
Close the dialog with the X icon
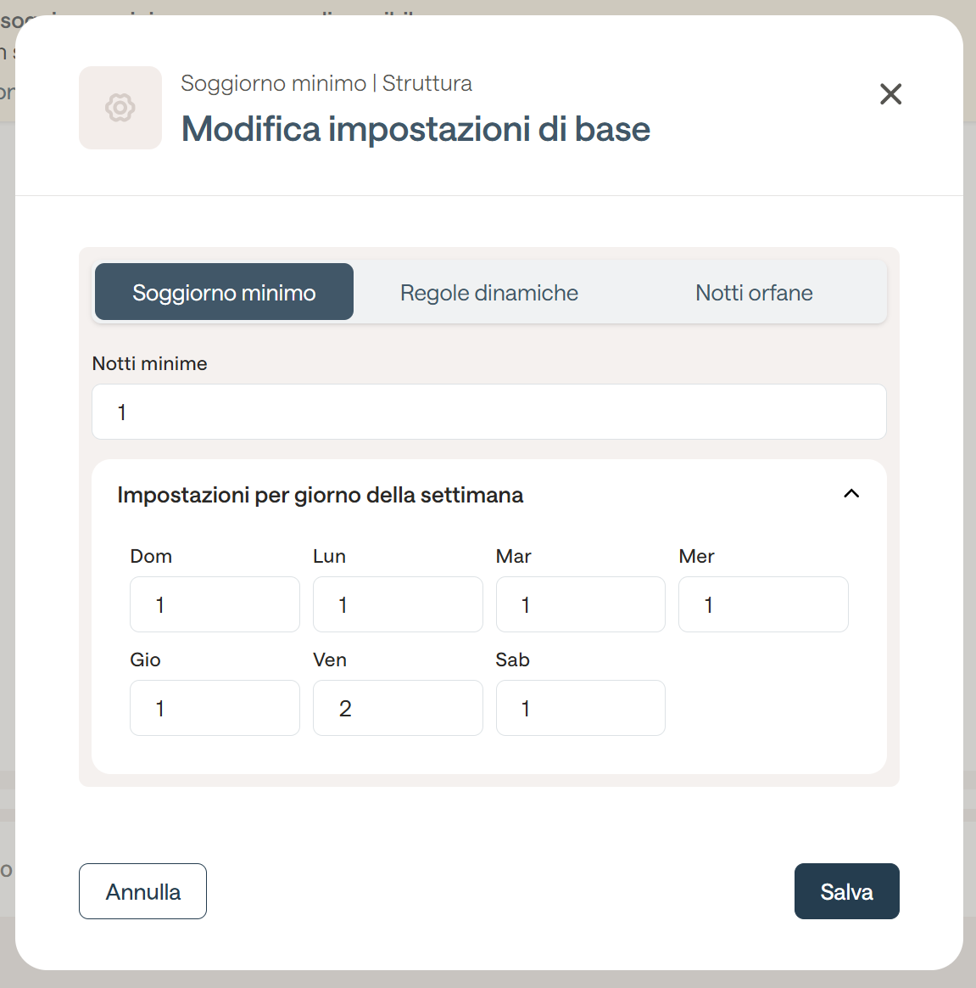point(890,94)
